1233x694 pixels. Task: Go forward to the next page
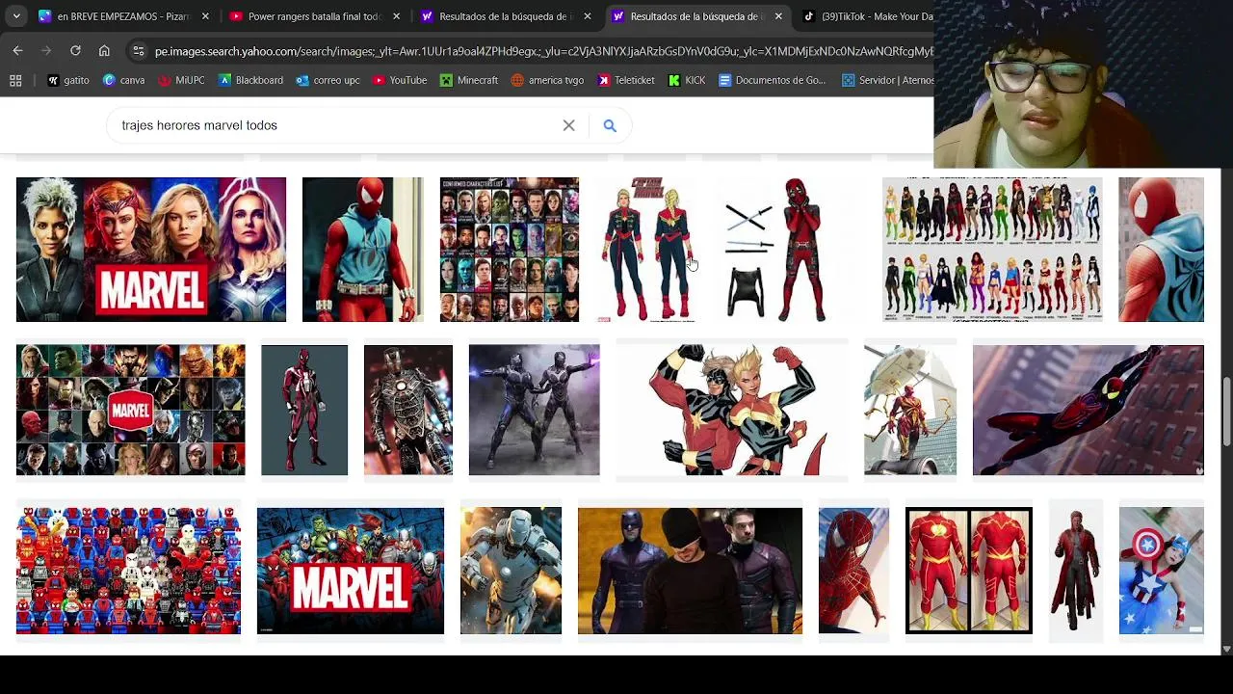(x=46, y=50)
